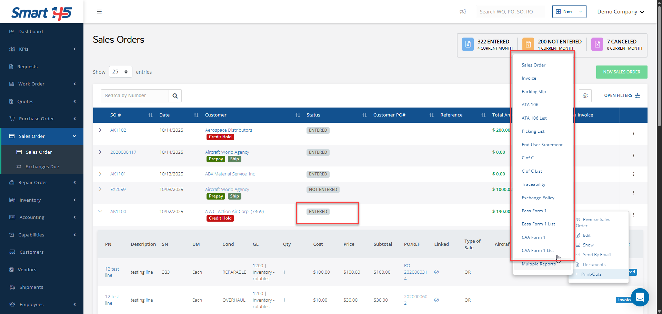Click the Search by Number input field
This screenshot has width=662, height=314.
pos(135,96)
